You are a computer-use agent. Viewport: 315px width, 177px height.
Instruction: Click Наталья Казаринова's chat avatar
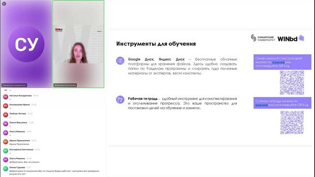(x=5, y=97)
